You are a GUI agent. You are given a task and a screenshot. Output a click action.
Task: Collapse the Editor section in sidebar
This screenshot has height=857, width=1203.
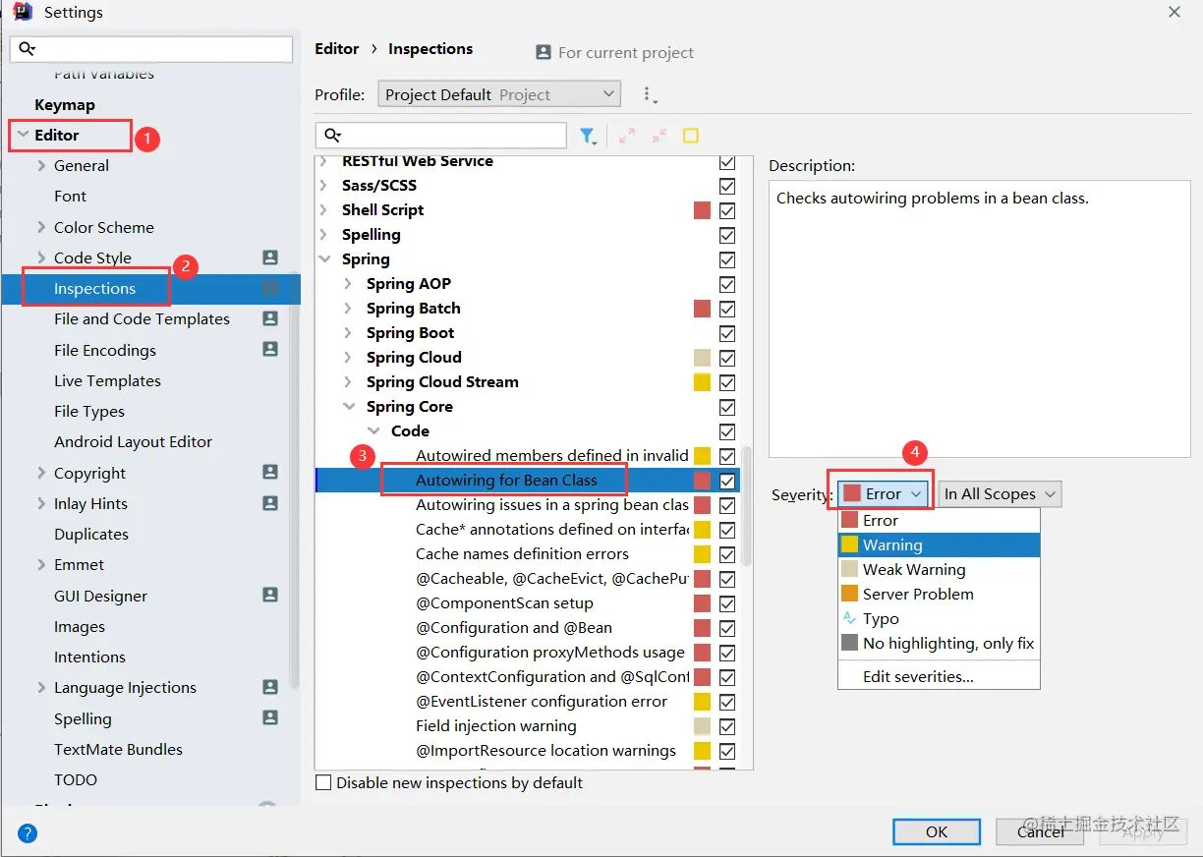23,136
